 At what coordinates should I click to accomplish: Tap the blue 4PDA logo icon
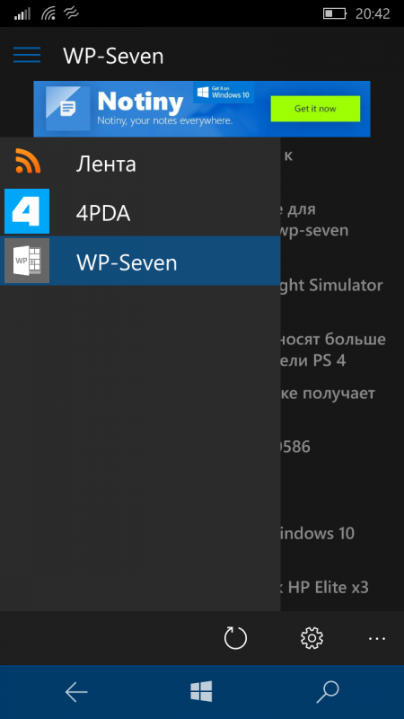(x=27, y=211)
